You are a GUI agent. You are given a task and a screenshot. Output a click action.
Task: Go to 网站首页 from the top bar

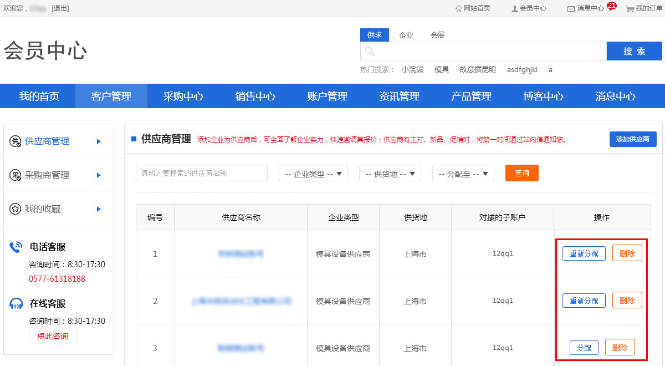[x=477, y=8]
